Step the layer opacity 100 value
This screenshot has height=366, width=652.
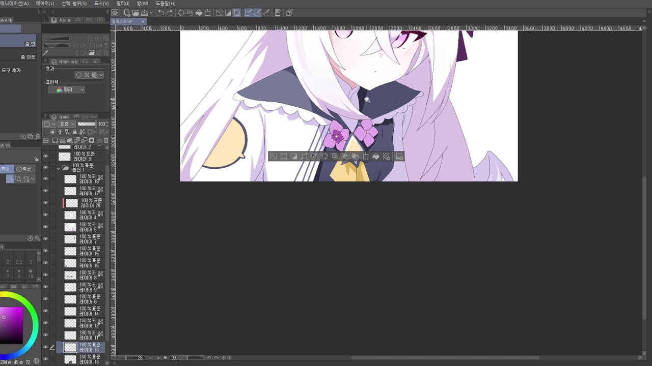106,124
